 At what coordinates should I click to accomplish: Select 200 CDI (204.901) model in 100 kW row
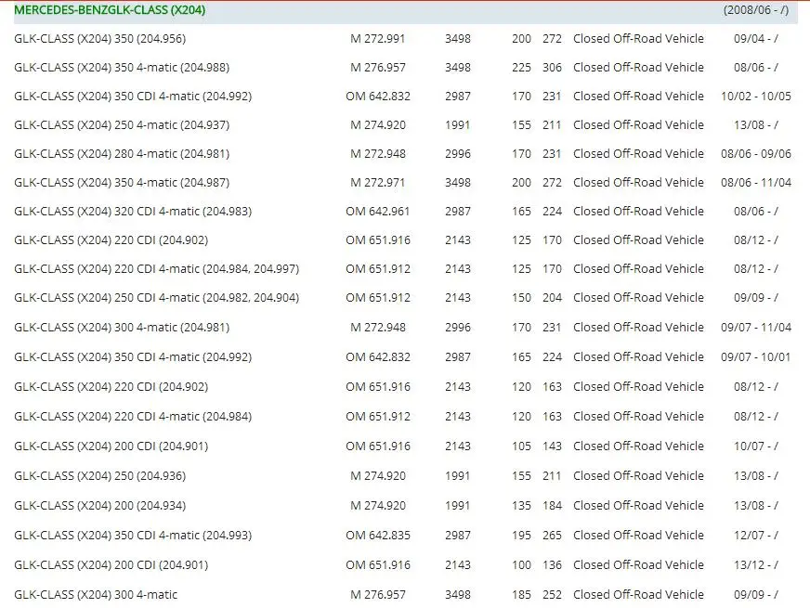tap(111, 565)
